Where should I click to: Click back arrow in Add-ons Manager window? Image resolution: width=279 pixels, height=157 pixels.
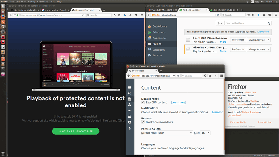[148, 15]
